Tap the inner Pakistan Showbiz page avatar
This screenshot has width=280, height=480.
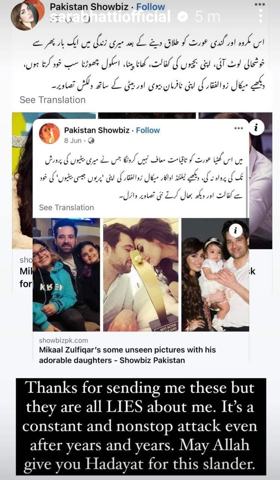[x=49, y=133]
